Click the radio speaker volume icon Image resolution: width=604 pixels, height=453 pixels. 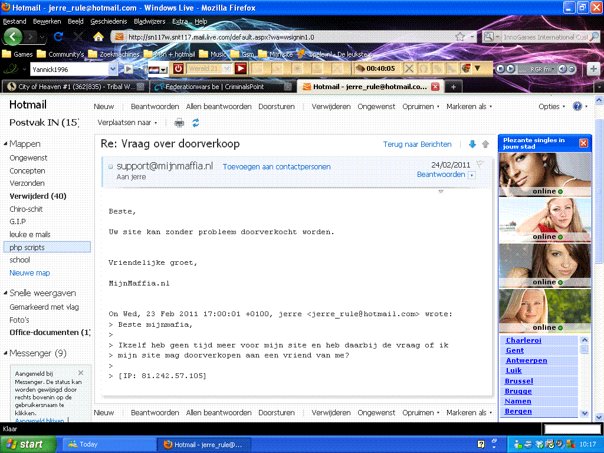(x=562, y=69)
